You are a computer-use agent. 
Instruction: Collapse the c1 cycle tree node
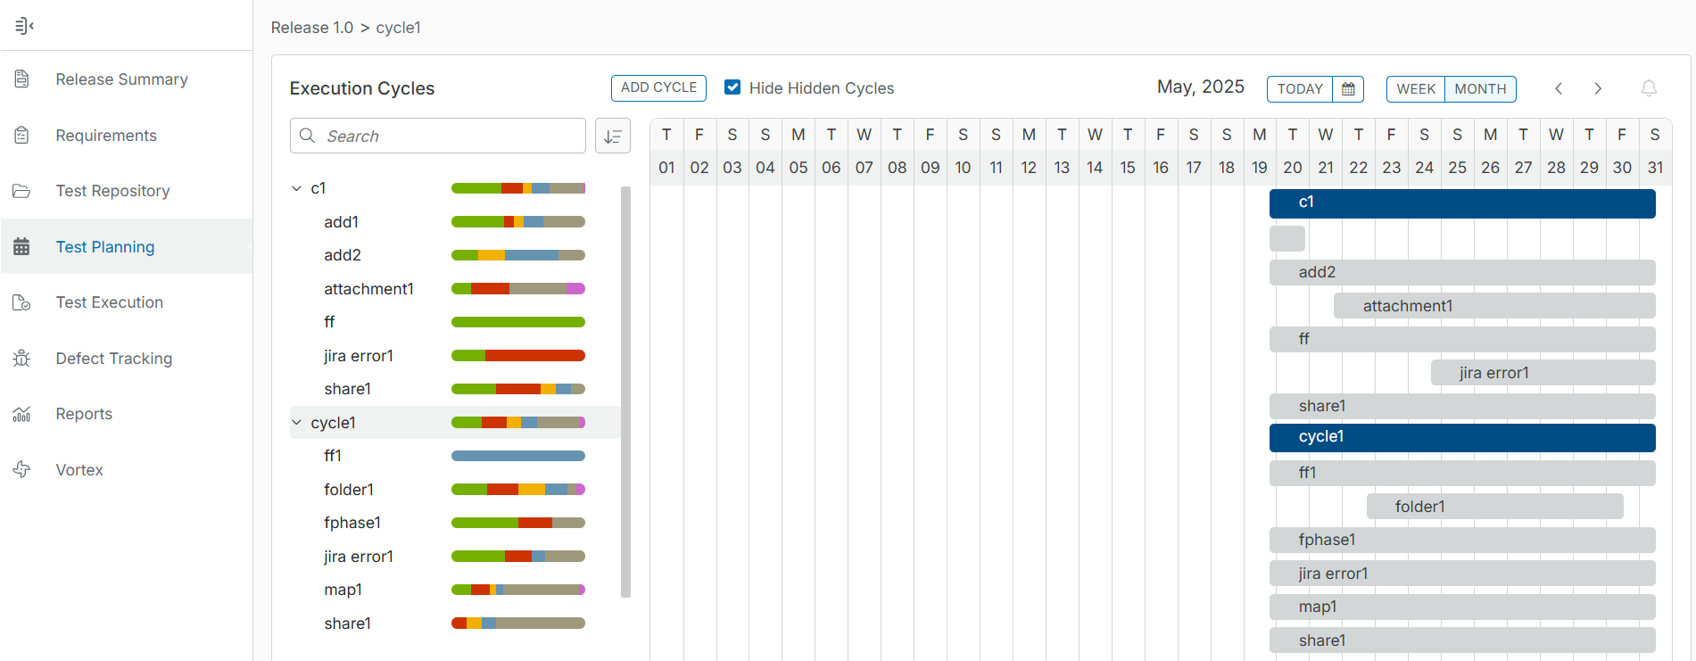296,188
